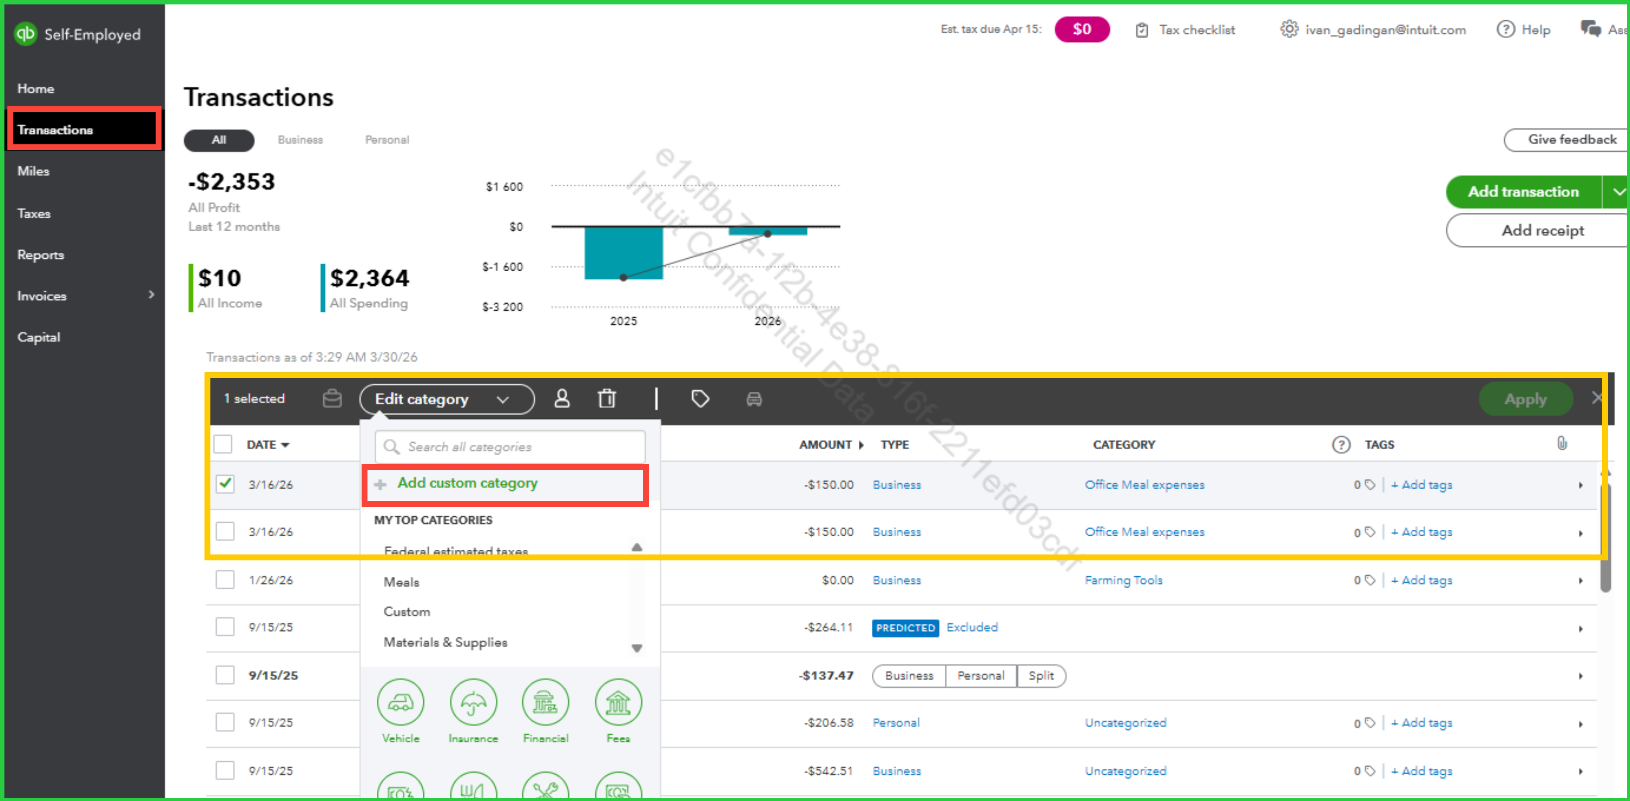Uncheck the selected 3/16/26 transaction checkbox
The width and height of the screenshot is (1630, 801).
[x=224, y=484]
